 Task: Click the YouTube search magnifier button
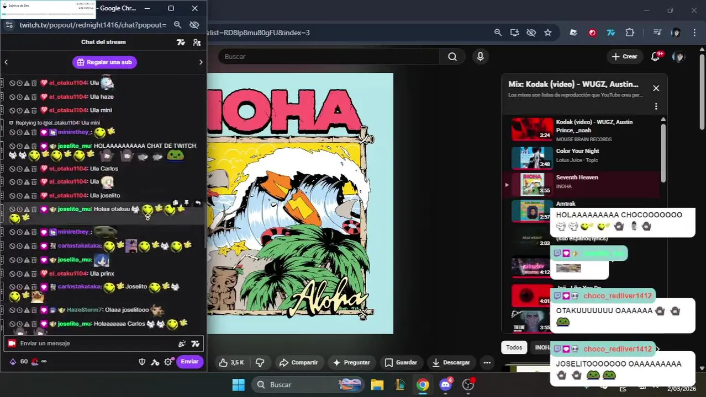(452, 57)
